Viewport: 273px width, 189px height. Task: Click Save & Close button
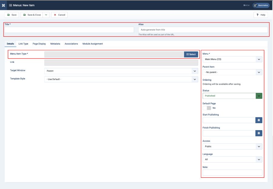[x=32, y=15]
